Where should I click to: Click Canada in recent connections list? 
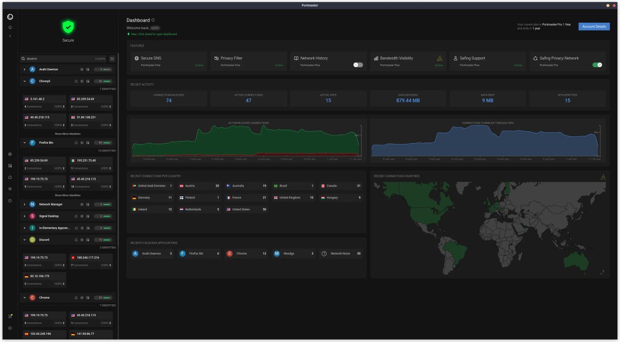click(x=342, y=185)
